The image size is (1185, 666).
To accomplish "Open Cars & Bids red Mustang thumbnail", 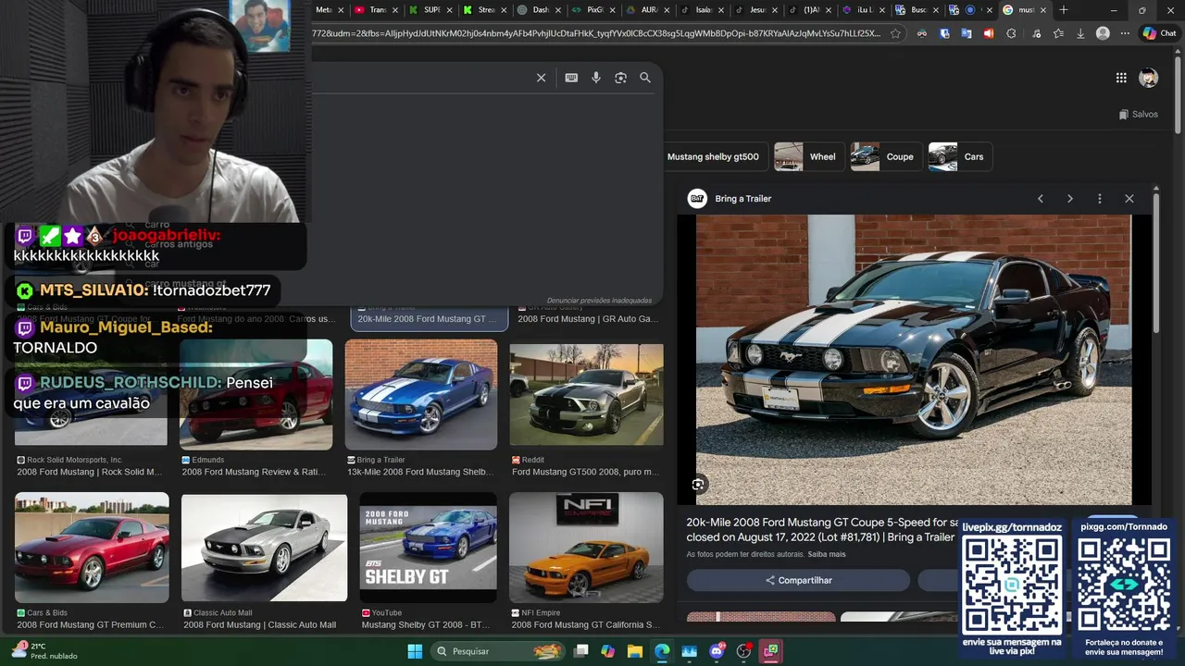I will [x=92, y=548].
